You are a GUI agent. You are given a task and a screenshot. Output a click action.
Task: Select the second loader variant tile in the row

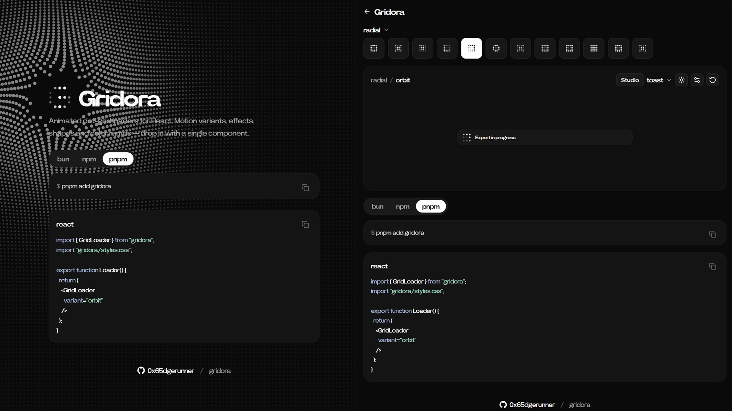[x=398, y=48]
